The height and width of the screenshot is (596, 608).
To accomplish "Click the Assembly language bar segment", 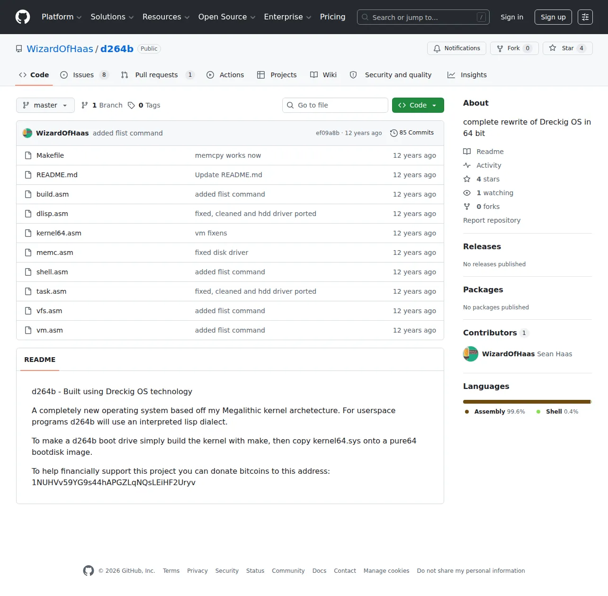I will pyautogui.click(x=527, y=402).
